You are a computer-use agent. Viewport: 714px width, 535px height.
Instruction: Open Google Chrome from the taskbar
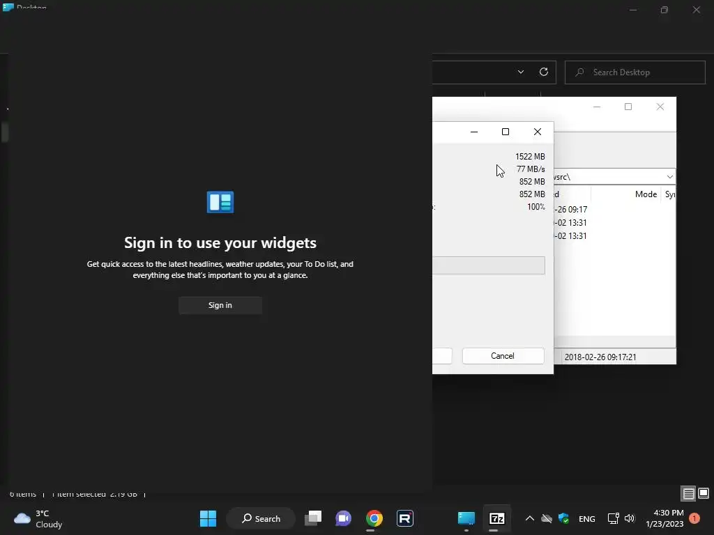(x=374, y=518)
